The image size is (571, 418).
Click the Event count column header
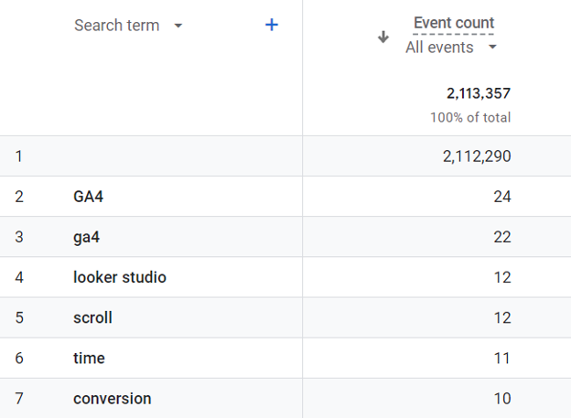(x=453, y=24)
